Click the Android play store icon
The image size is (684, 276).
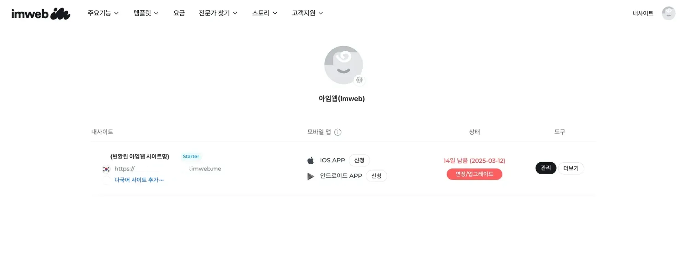point(311,176)
